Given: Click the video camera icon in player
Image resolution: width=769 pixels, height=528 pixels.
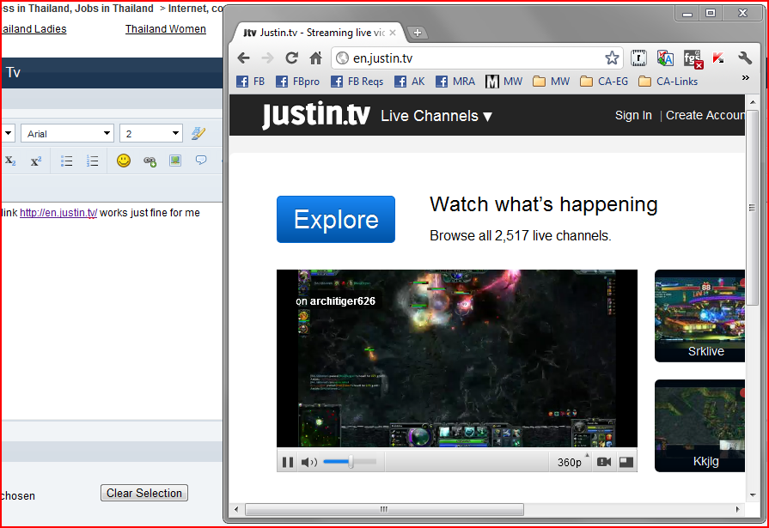Looking at the screenshot, I should click(604, 462).
